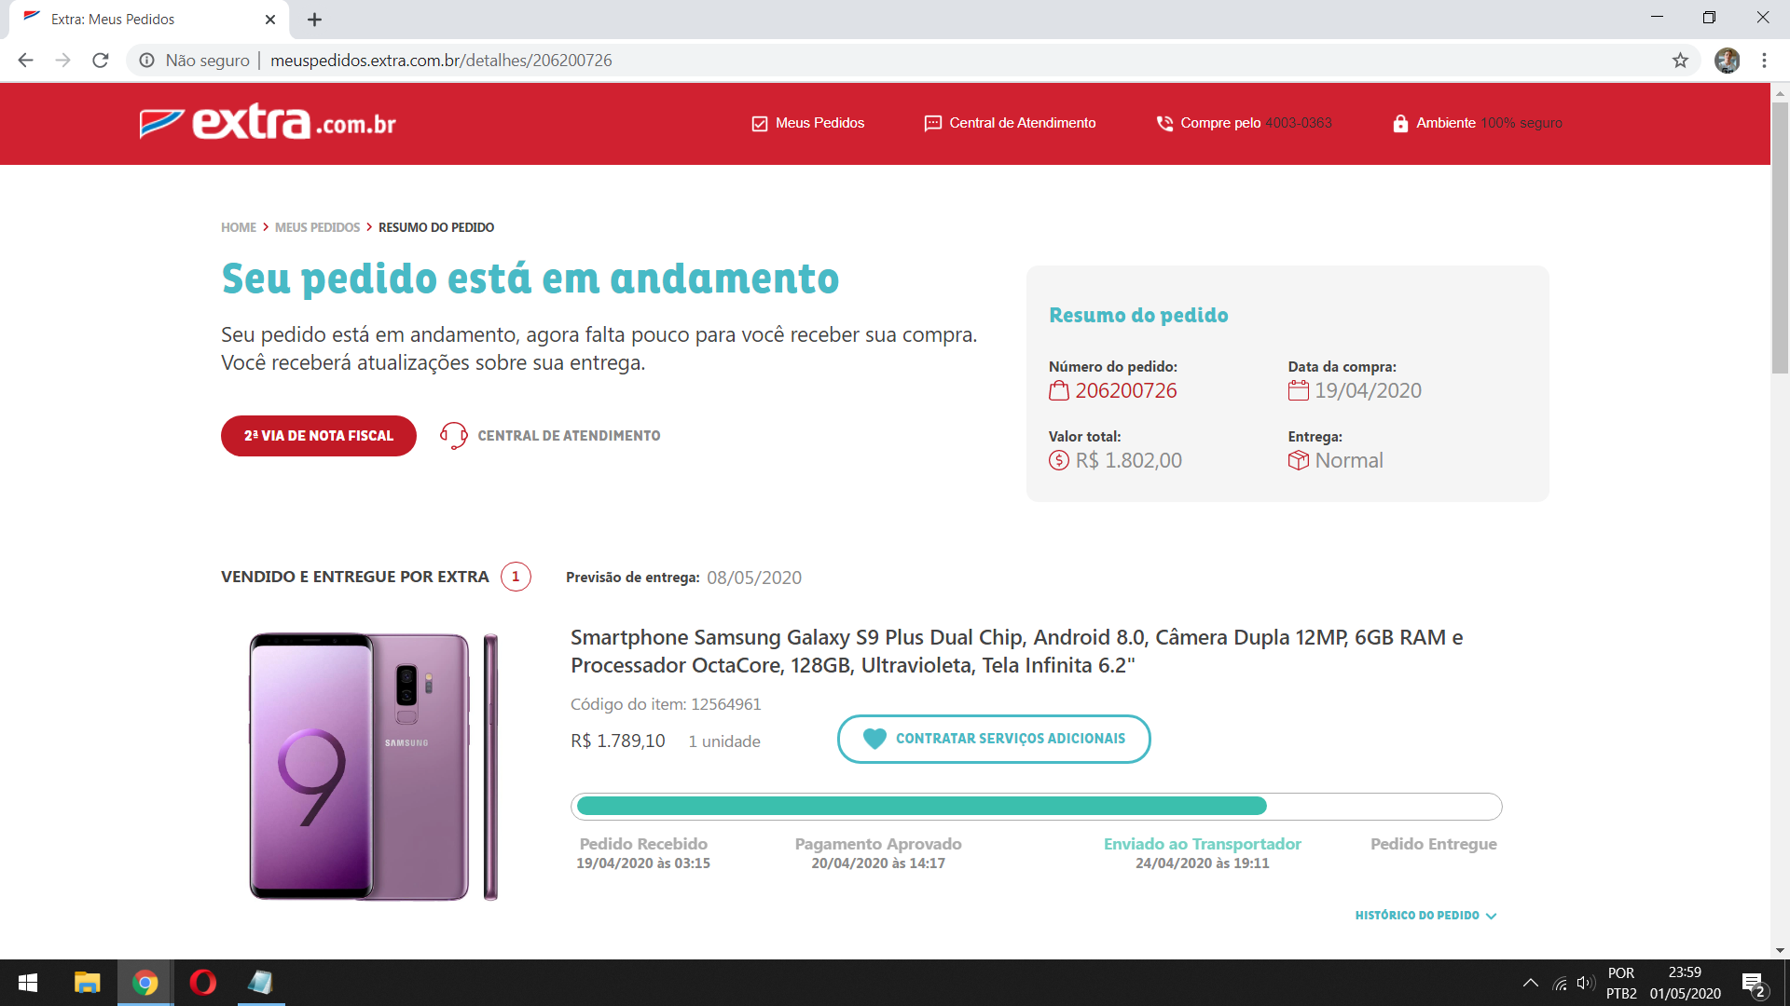Open Chrome three-dot menu
Screen dimensions: 1790x1006
(x=1764, y=61)
